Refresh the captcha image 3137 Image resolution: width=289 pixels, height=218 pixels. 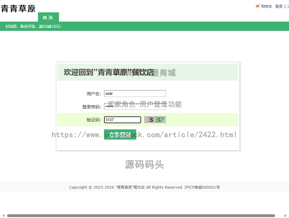pos(155,120)
